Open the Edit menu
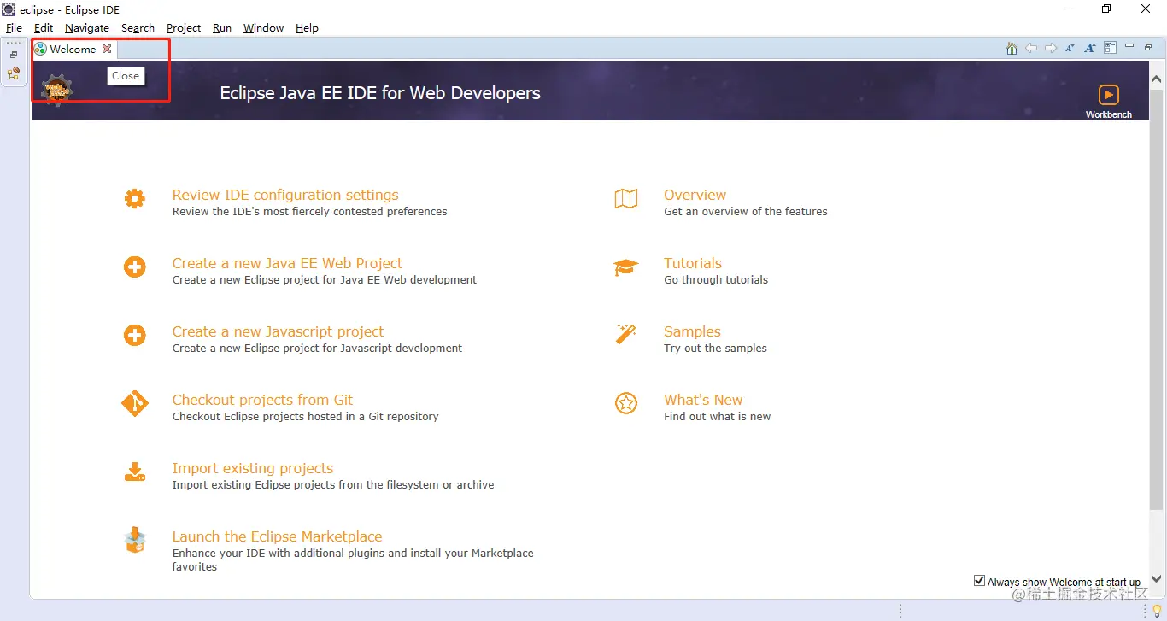 tap(44, 28)
